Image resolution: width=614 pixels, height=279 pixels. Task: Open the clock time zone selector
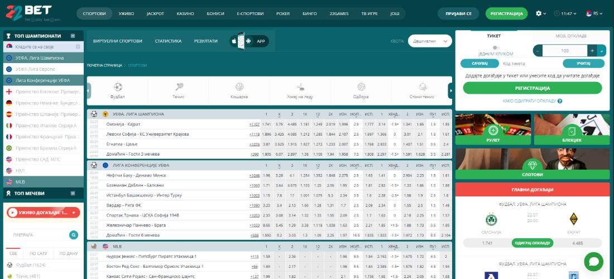point(565,13)
